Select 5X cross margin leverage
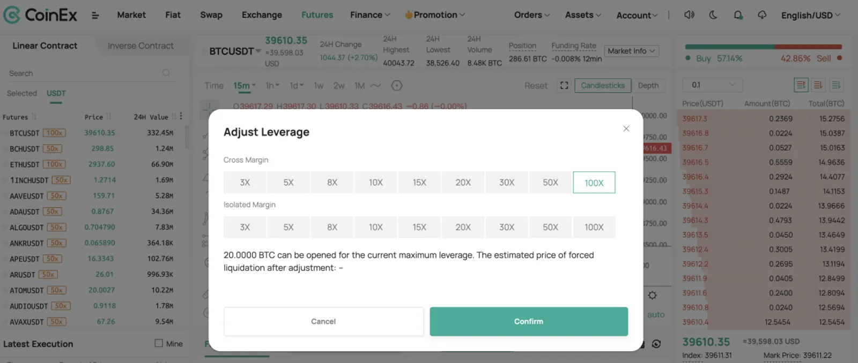 pyautogui.click(x=289, y=183)
